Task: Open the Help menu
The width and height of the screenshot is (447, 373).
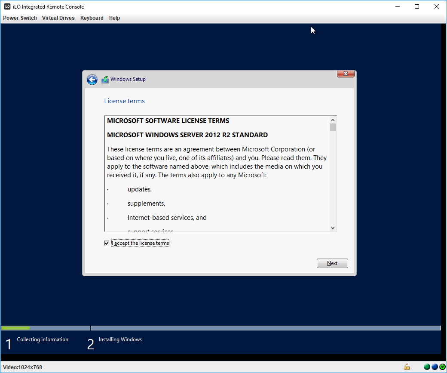Action: coord(114,18)
